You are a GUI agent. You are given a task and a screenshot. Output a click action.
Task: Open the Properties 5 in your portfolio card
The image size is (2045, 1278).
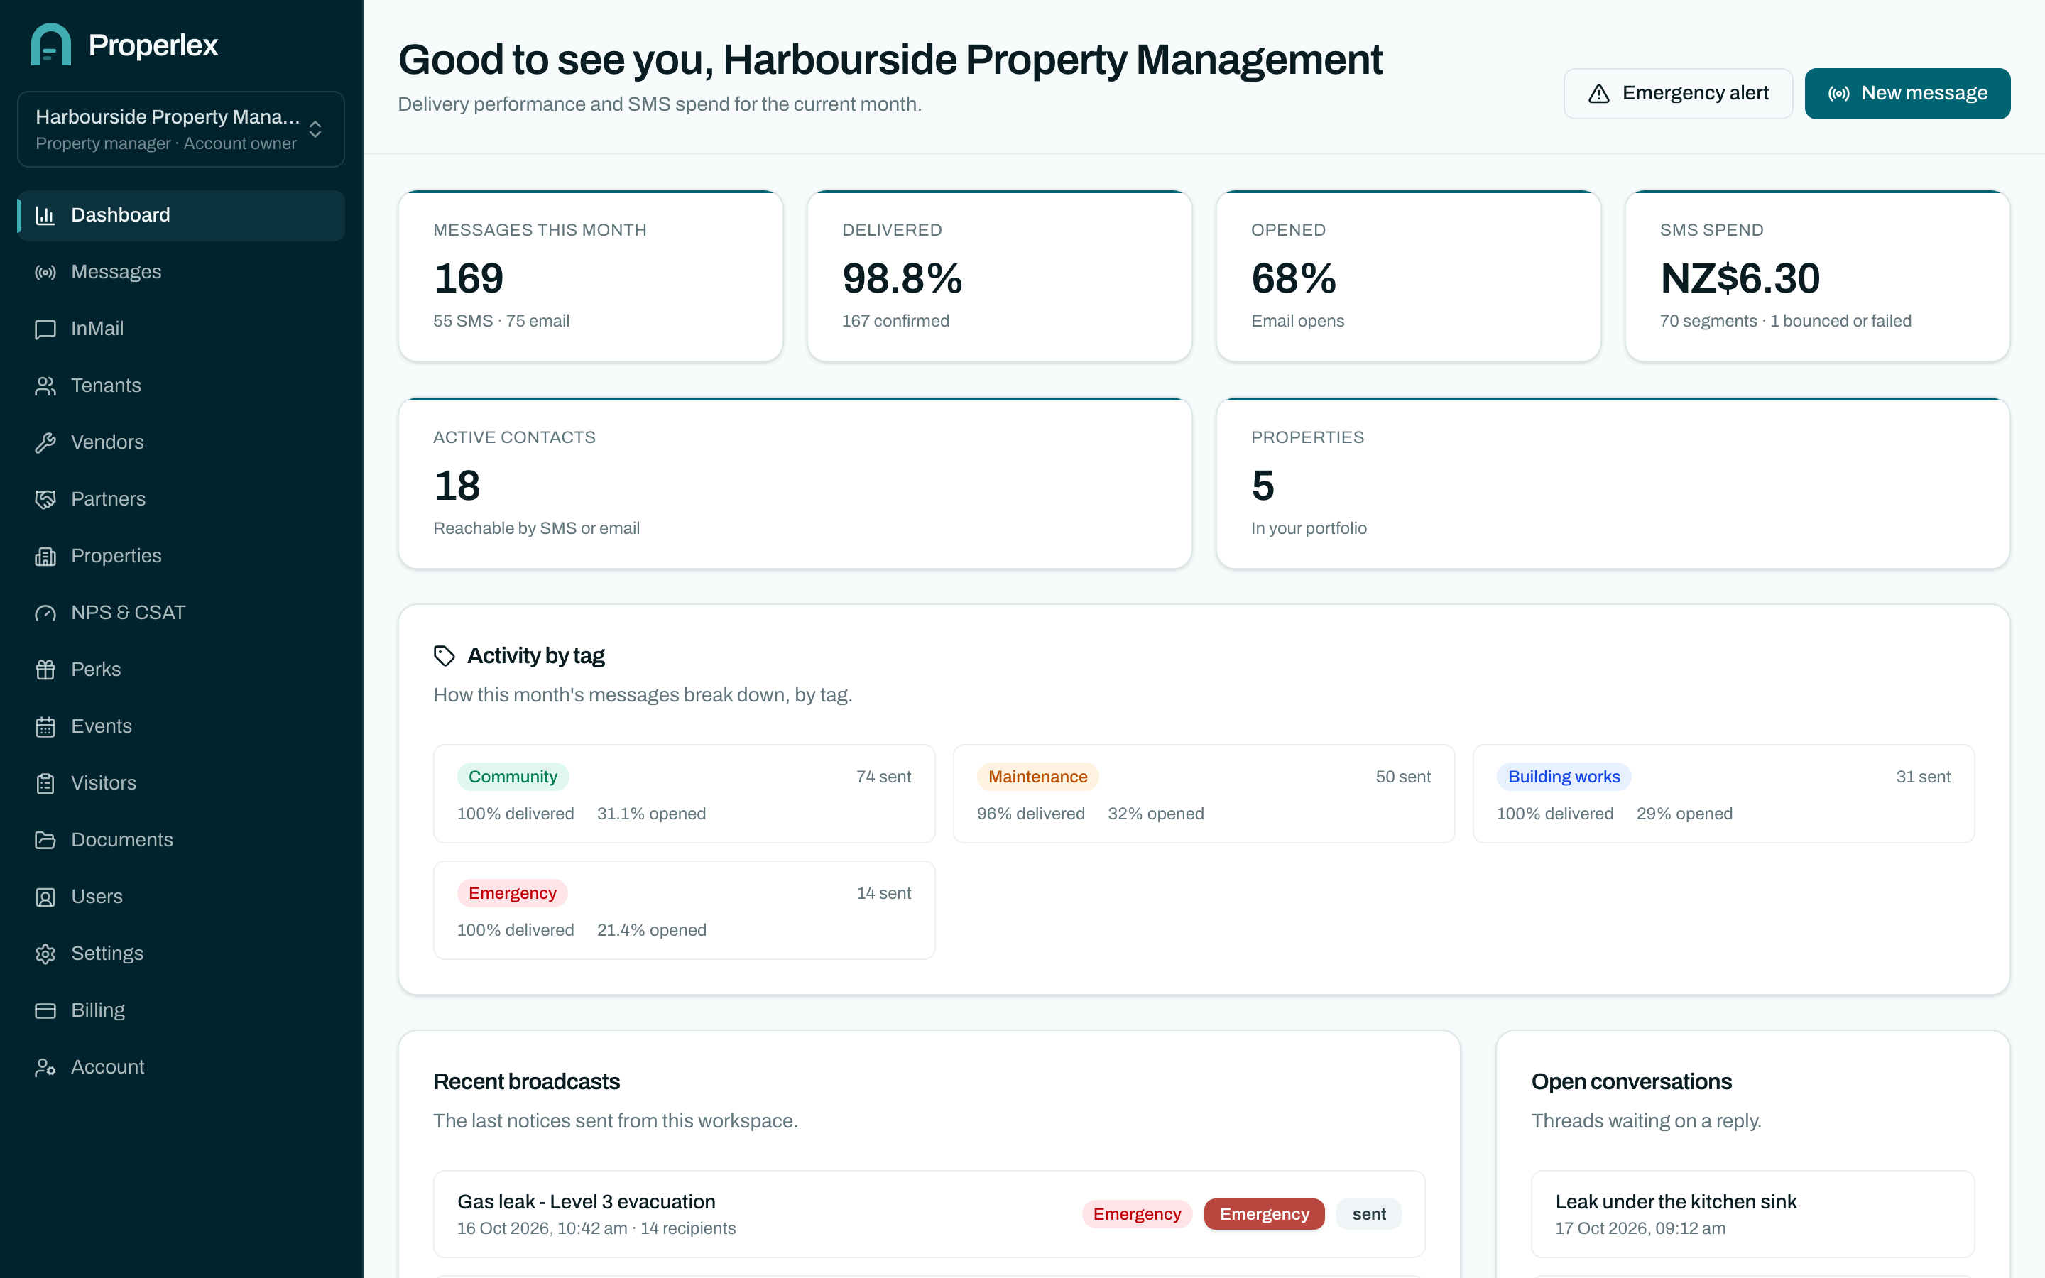click(1613, 484)
